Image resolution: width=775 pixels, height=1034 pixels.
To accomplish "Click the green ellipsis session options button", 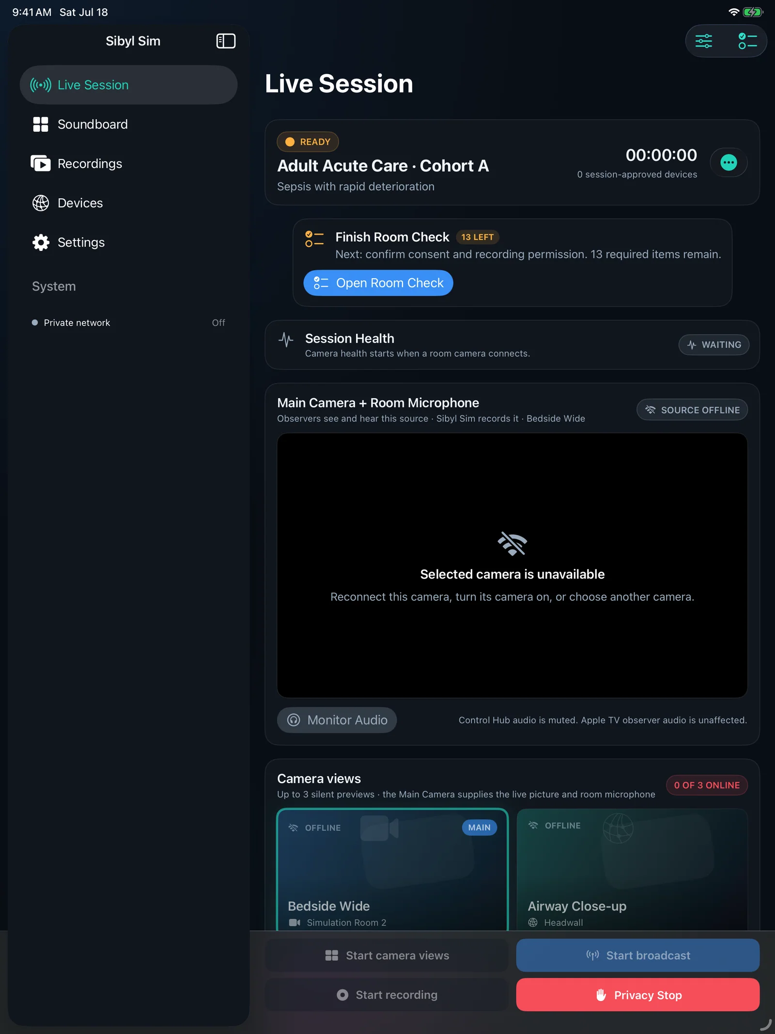I will click(x=728, y=162).
